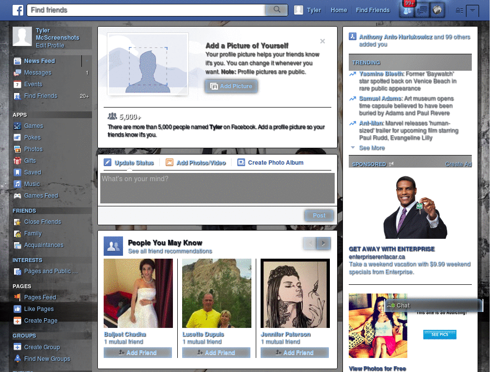
Task: Click the What's on your mind field
Action: [217, 188]
